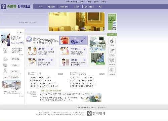Open the first paper-stack icon in left sidebar
Viewport: 168px width, 121px height.
(5, 59)
